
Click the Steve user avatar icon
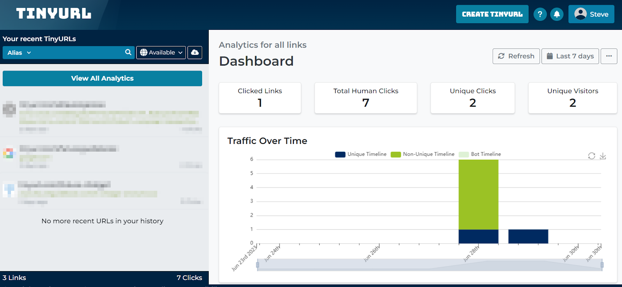(580, 14)
